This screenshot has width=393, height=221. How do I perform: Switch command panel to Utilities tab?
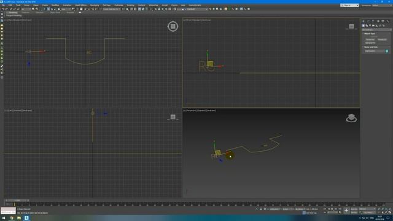(x=387, y=21)
